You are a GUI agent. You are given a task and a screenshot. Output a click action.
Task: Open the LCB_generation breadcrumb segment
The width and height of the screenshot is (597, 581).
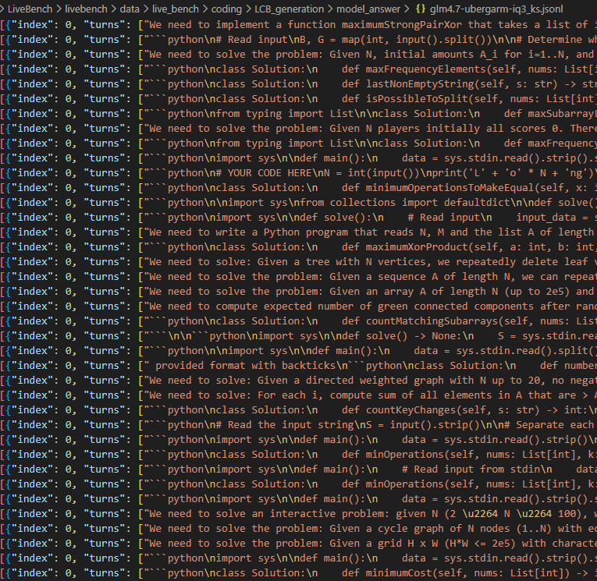click(x=289, y=9)
